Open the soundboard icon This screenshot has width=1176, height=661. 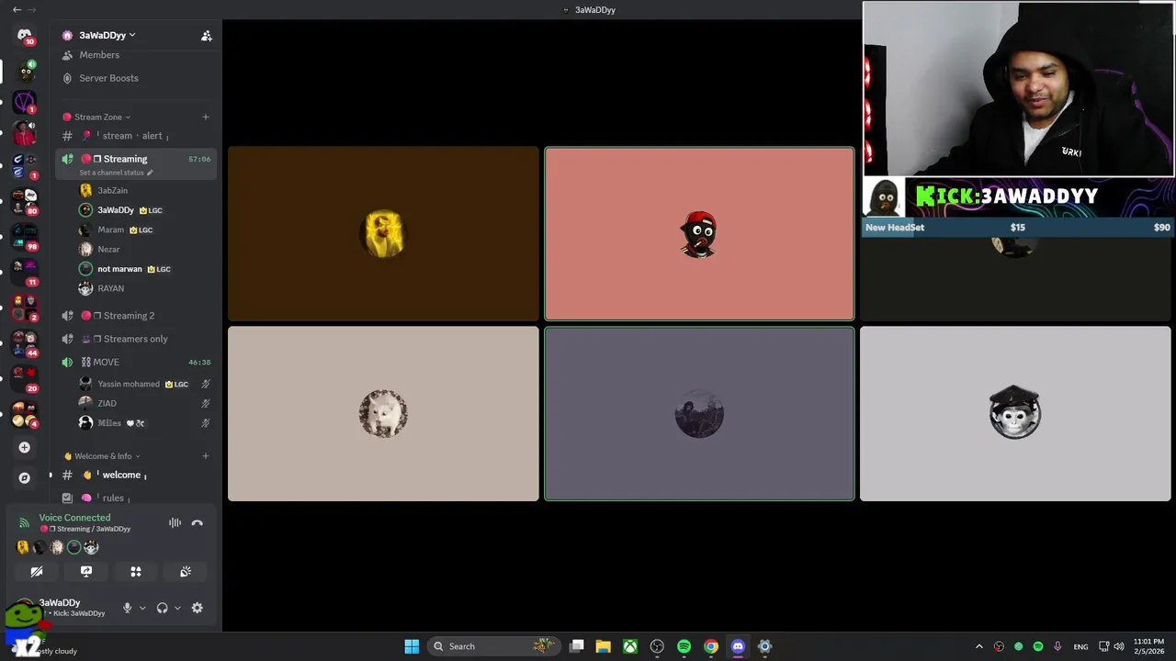[186, 571]
